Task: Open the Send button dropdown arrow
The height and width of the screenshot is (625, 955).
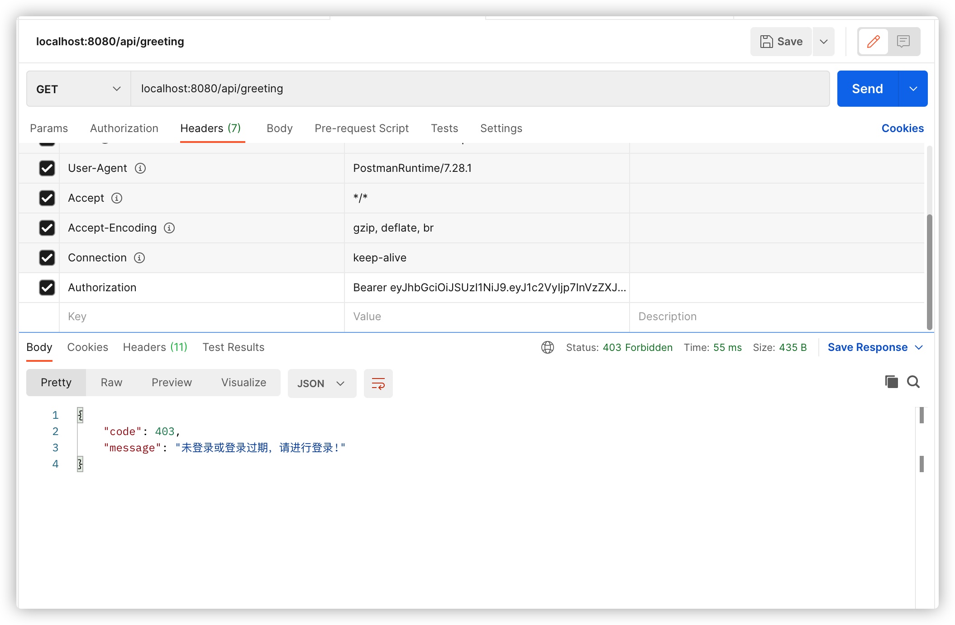Action: click(x=913, y=89)
